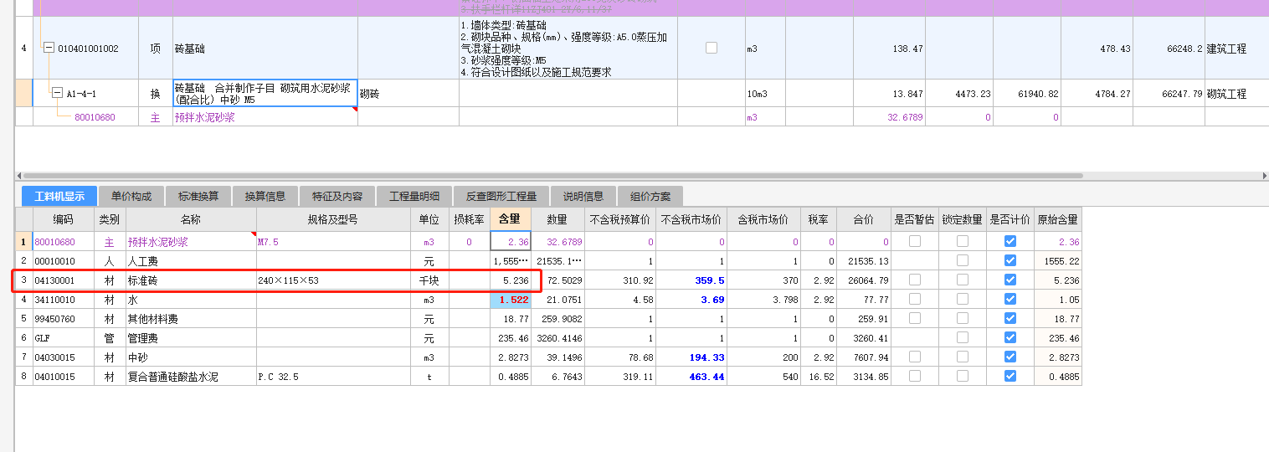
Task: Collapse the A1-4-1 sub-item node
Action: point(57,94)
